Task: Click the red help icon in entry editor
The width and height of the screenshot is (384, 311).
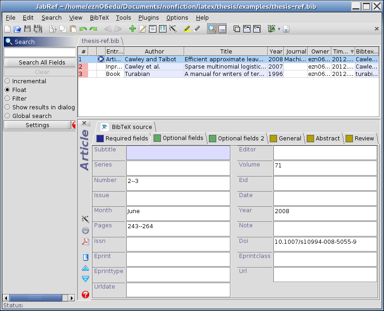Action: click(85, 295)
